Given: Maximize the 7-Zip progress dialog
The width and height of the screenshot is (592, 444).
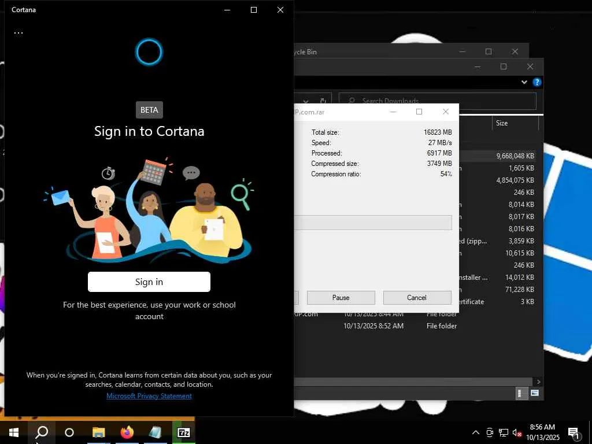Looking at the screenshot, I should (419, 112).
